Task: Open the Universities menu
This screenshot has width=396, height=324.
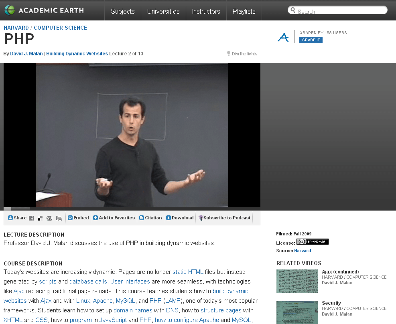Action: click(x=163, y=11)
